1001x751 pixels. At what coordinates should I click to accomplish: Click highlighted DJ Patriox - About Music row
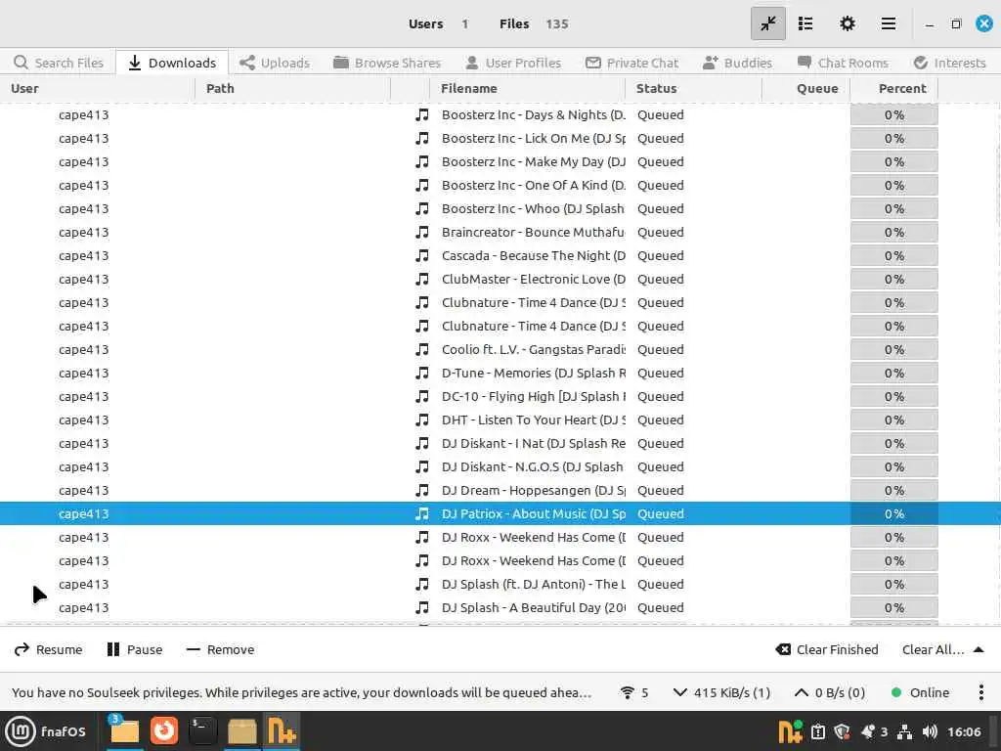[x=500, y=514]
